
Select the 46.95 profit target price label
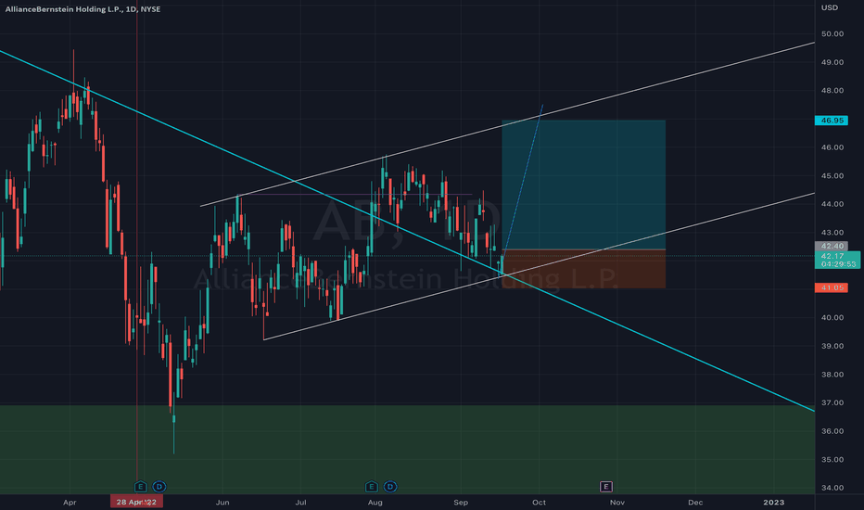832,121
